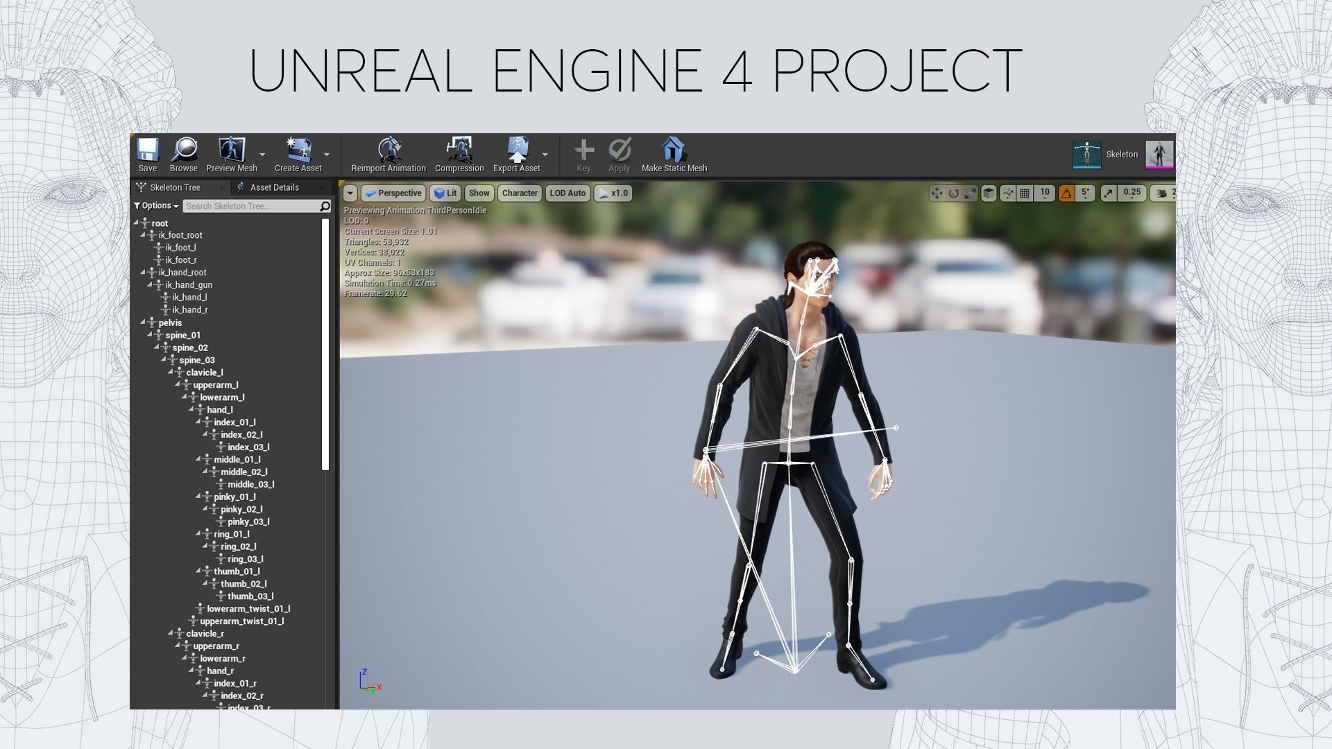The image size is (1332, 749).
Task: Open the camera speed setting
Action: (1162, 193)
